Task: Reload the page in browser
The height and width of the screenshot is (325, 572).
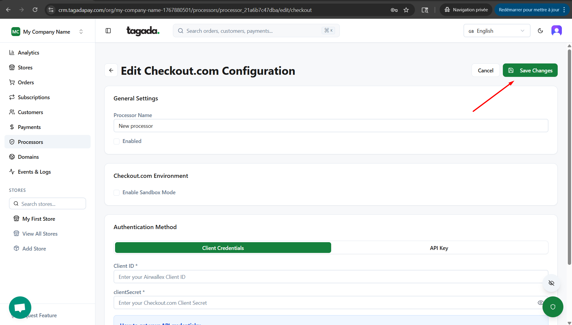Action: (x=35, y=10)
